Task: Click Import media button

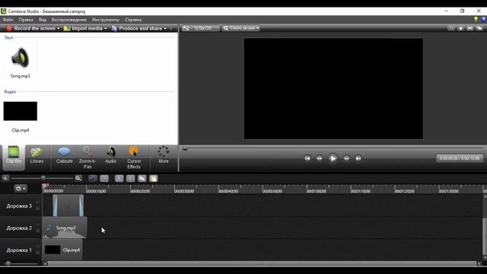Action: click(x=83, y=28)
